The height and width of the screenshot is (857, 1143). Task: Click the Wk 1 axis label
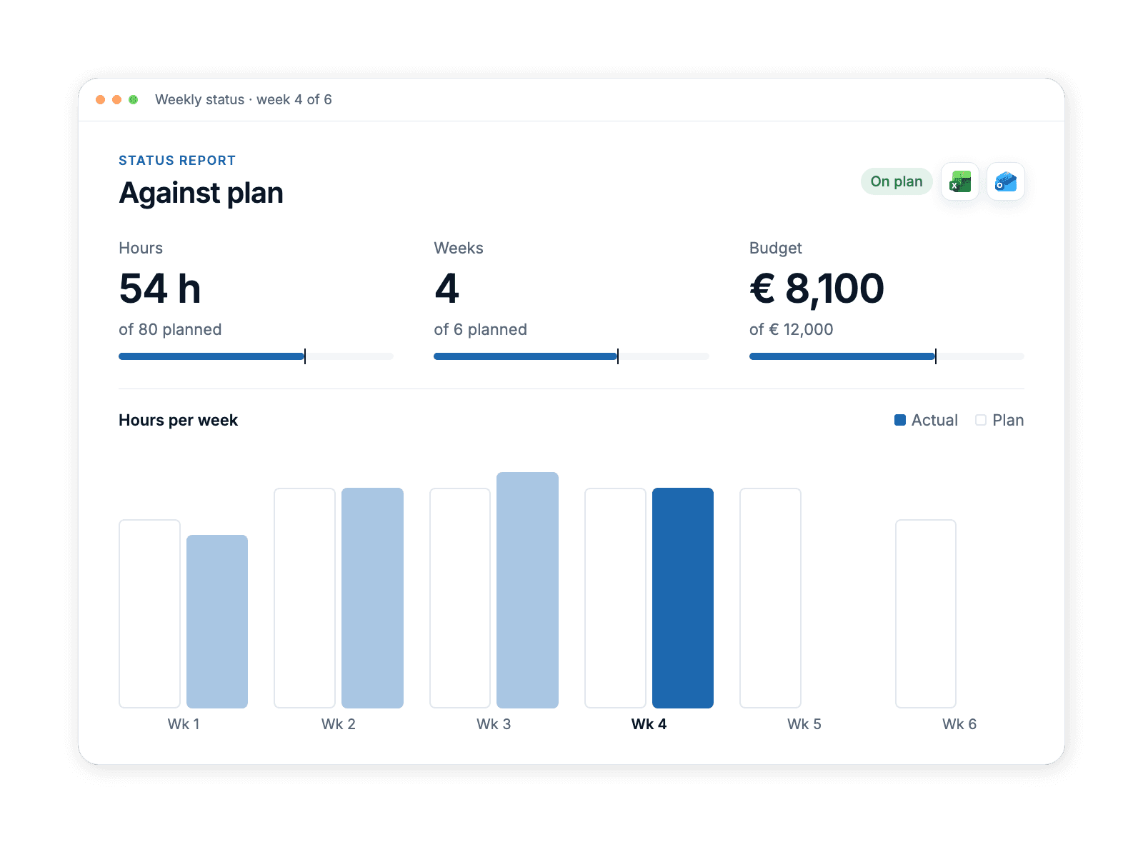184,724
